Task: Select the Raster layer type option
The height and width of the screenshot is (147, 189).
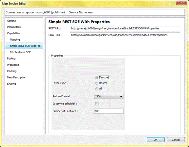Action: click(96, 83)
